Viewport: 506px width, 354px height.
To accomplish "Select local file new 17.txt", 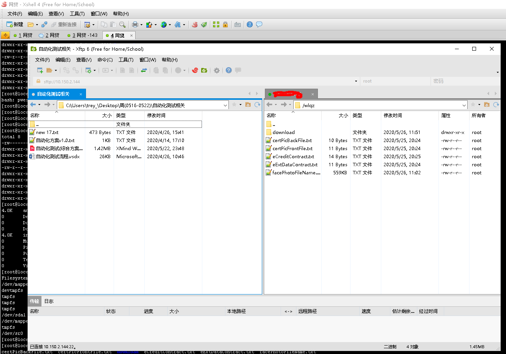I will click(47, 132).
